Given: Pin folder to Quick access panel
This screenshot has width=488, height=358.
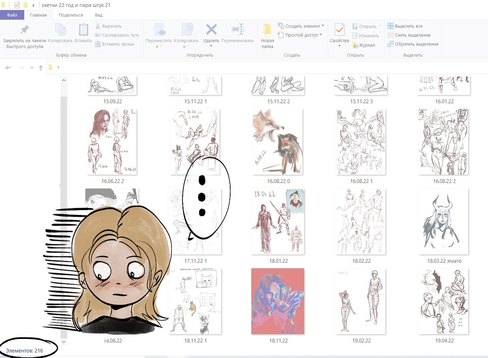Looking at the screenshot, I should [x=25, y=36].
